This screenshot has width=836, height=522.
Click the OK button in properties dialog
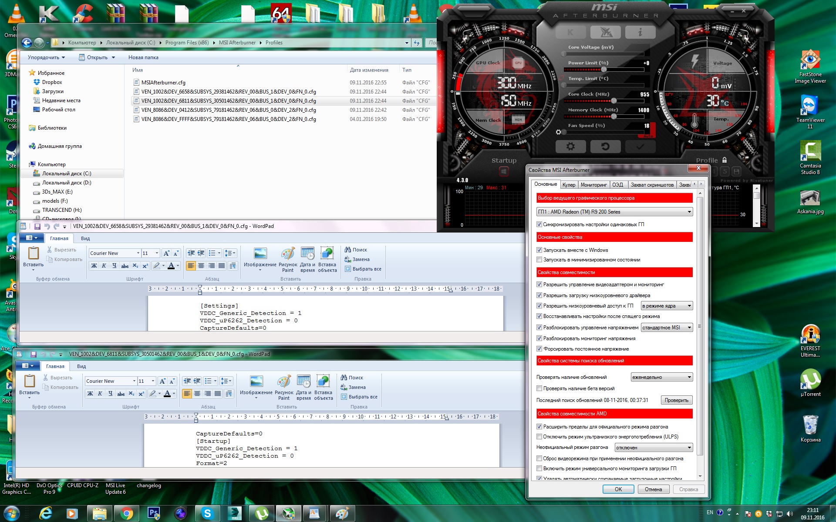[x=618, y=489]
